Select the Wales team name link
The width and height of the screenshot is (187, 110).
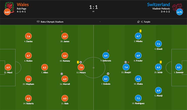[x=23, y=5]
